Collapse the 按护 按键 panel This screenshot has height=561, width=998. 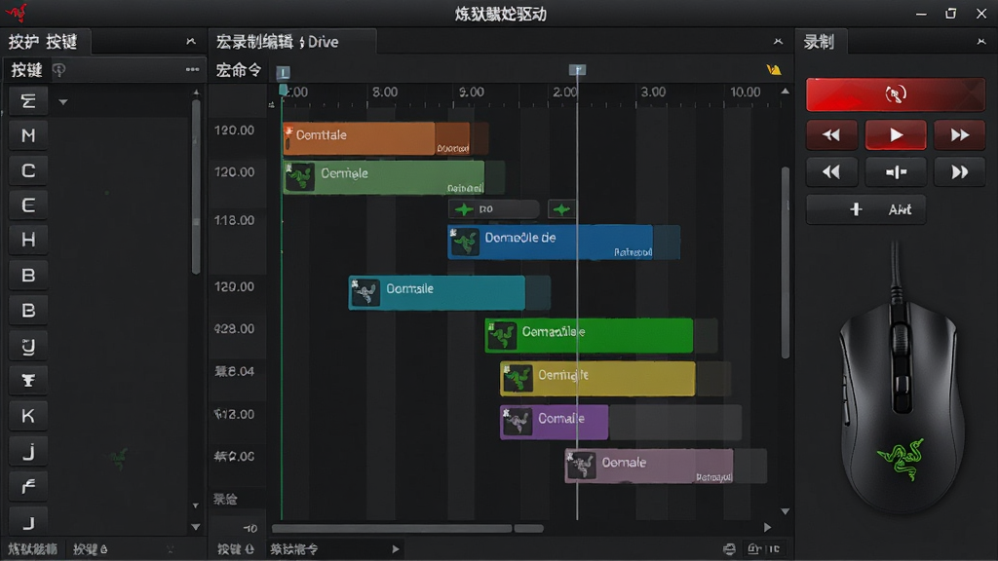pos(191,41)
